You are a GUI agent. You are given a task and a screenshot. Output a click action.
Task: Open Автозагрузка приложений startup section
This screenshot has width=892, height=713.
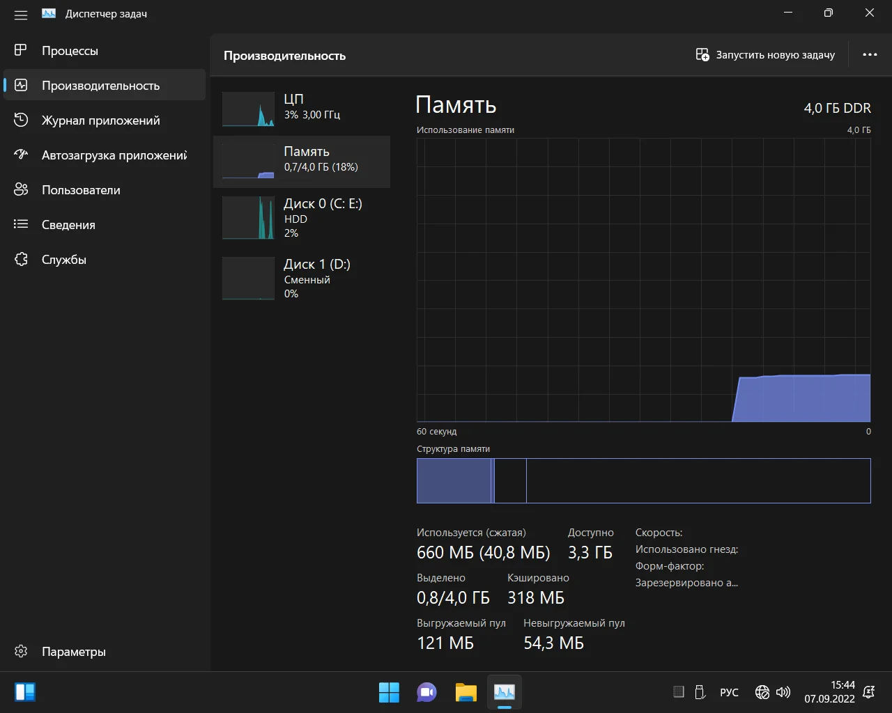(x=114, y=155)
